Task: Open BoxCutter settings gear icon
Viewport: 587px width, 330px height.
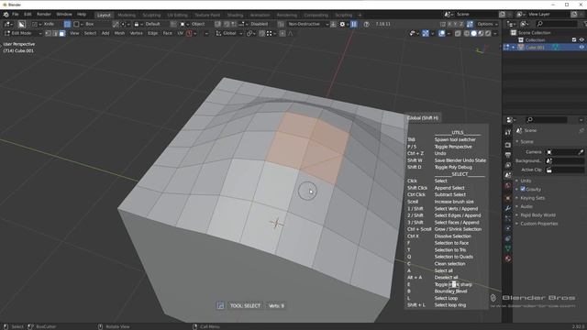Action: [x=342, y=24]
